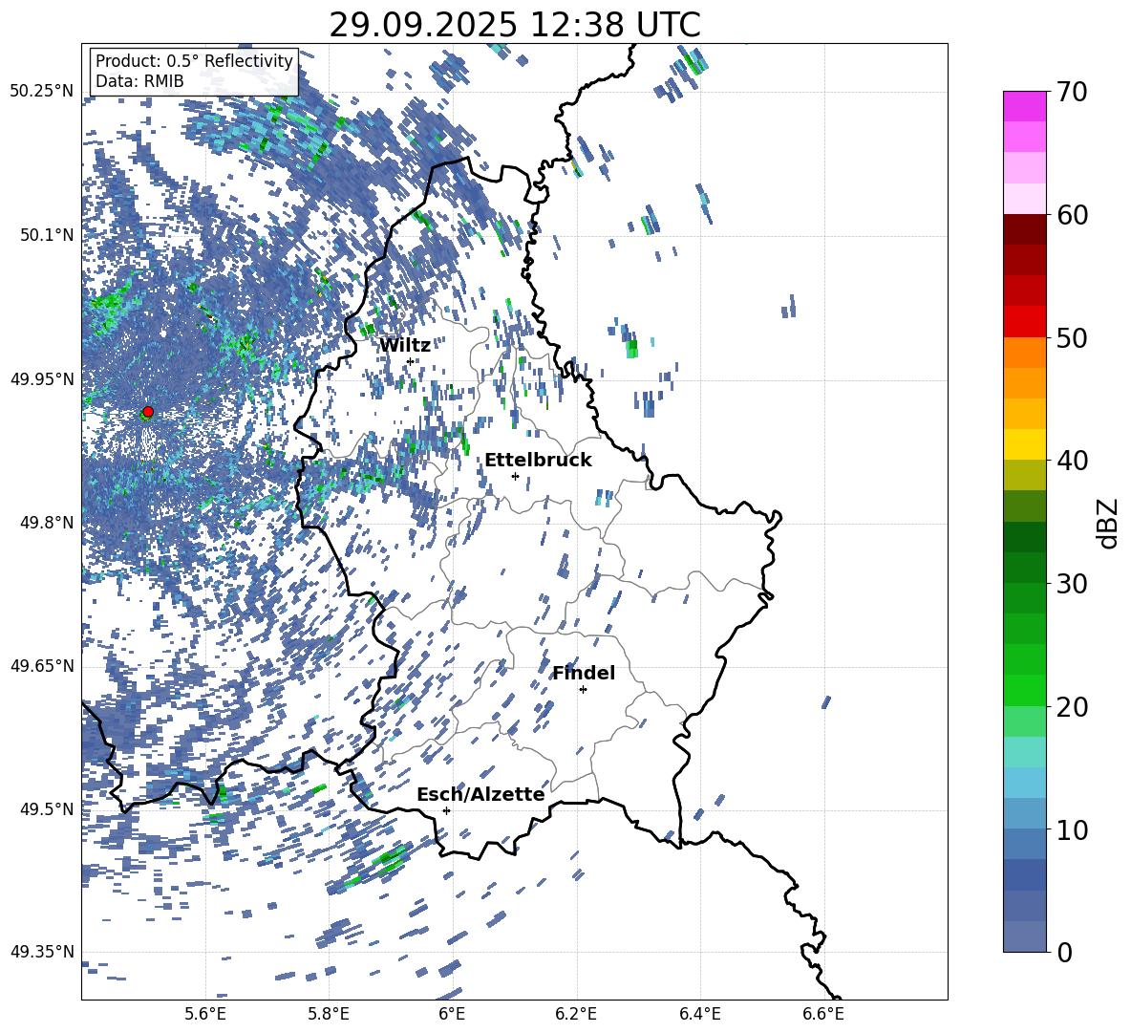The width and height of the screenshot is (1131, 1033).
Task: Click the 'Data: RMIB' text
Action: coord(139,81)
